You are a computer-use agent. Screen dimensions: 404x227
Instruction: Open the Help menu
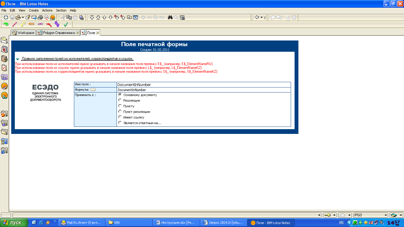coord(73,10)
